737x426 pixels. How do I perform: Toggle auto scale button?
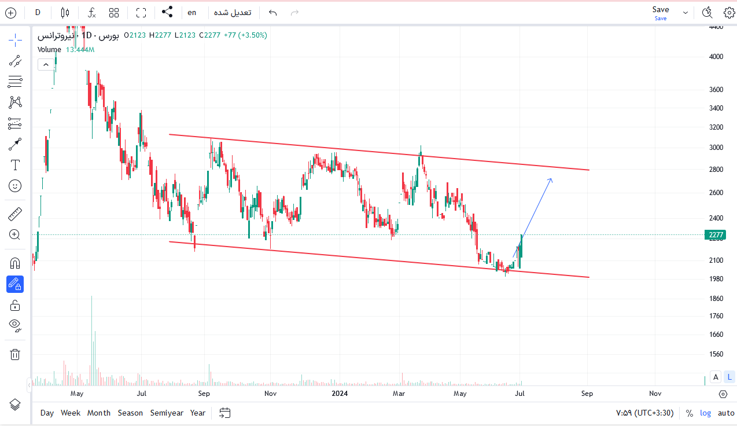coord(726,413)
